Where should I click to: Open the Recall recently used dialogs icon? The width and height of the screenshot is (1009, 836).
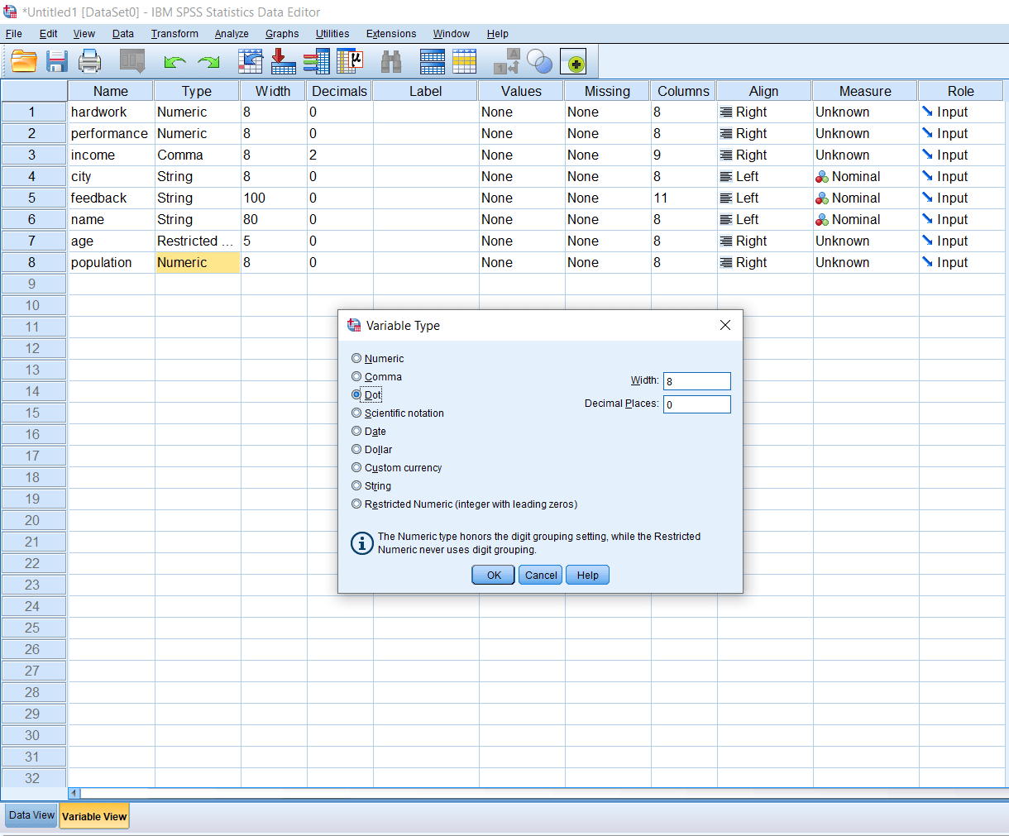132,62
